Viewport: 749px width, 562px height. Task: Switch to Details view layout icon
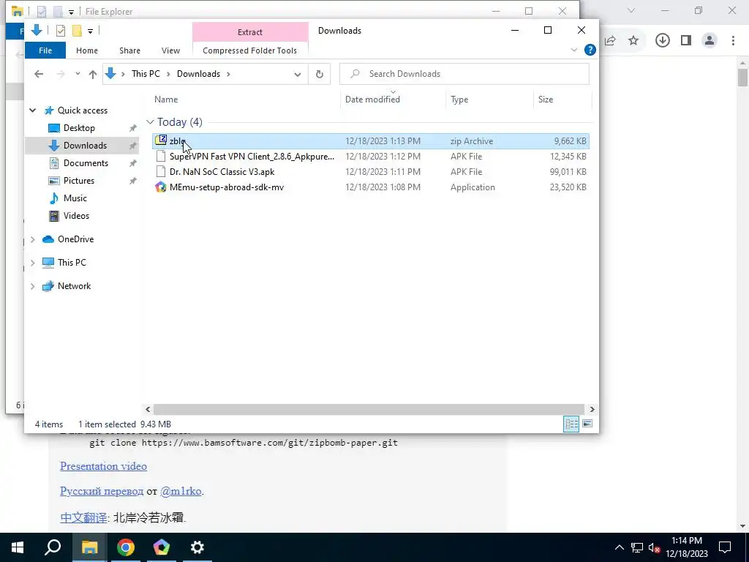571,424
